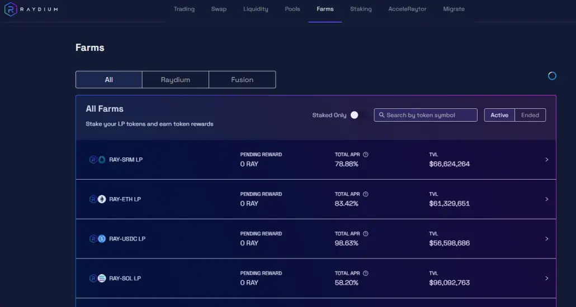Show Ended farms
Screen dimensions: 576x307
530,115
